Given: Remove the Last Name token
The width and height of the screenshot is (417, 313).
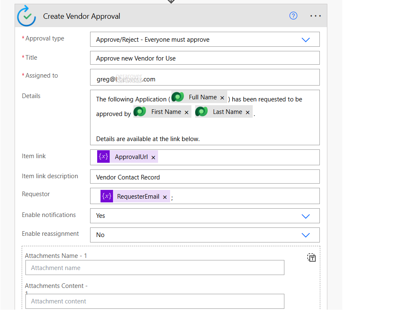Looking at the screenshot, I should coord(248,112).
